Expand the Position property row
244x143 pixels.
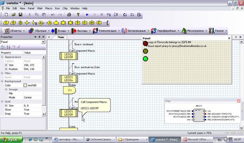(6, 69)
